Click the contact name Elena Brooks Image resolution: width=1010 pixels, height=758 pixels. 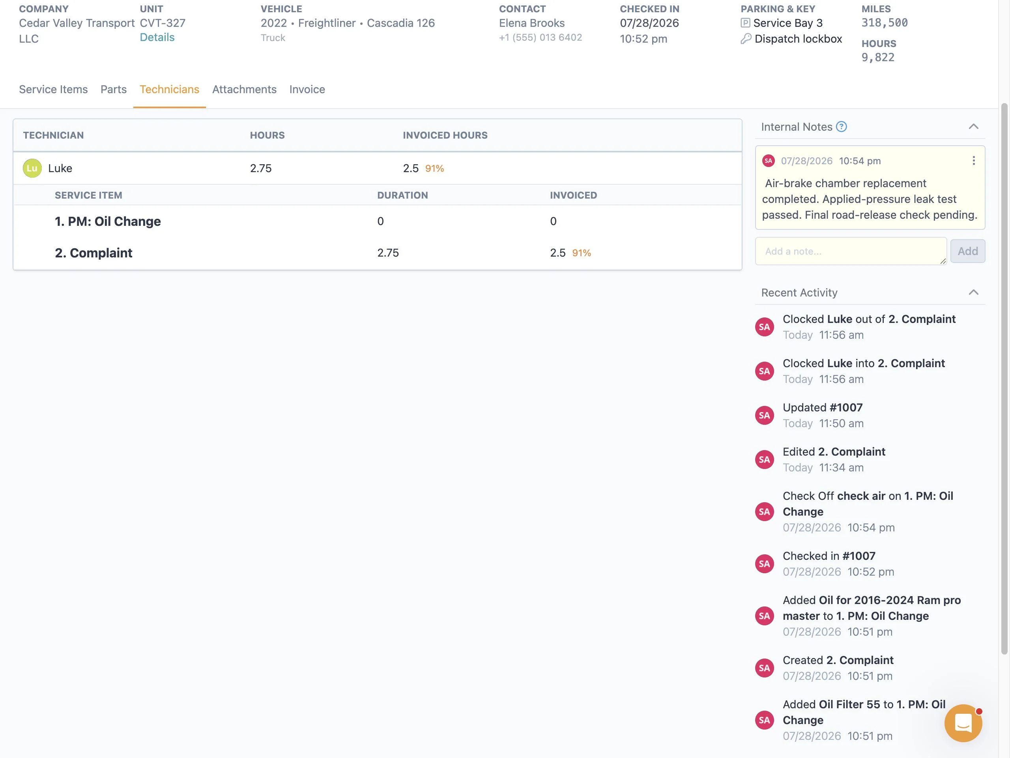pos(531,23)
